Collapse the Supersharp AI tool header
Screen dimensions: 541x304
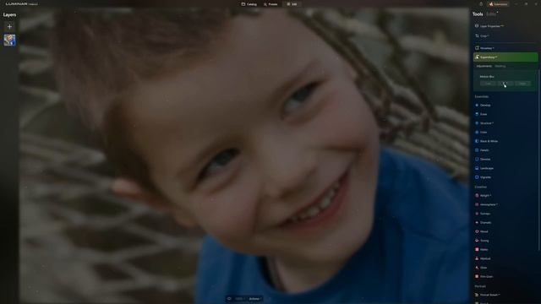point(505,57)
